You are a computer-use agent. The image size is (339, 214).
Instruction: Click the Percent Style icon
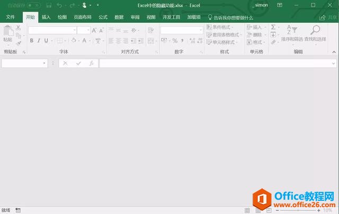pyautogui.click(x=175, y=41)
